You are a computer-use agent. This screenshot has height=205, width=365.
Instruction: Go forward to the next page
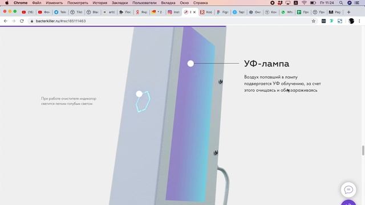click(14, 21)
